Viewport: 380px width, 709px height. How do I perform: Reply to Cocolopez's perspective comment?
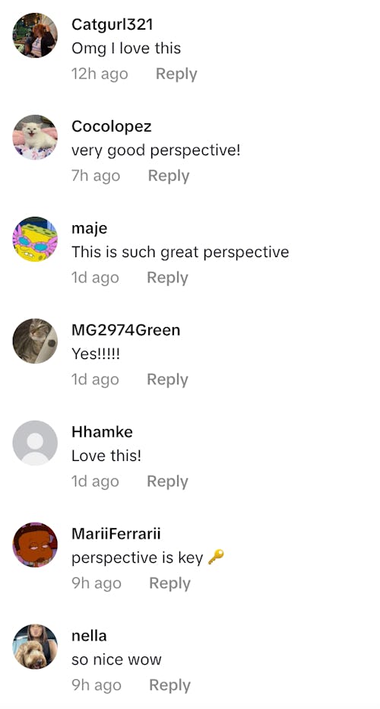(169, 176)
